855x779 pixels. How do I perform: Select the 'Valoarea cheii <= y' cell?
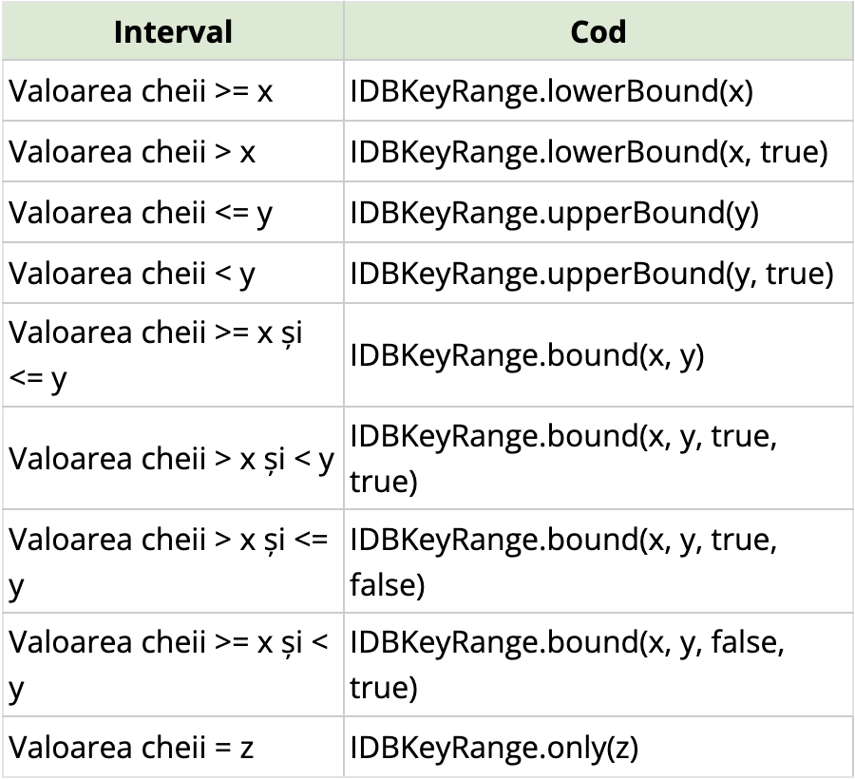pos(173,212)
